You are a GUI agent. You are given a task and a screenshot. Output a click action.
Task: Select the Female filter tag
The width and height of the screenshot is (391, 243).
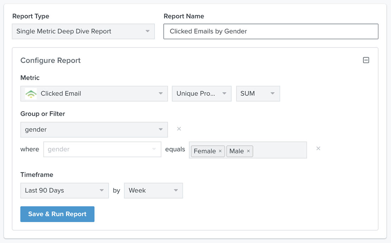pyautogui.click(x=205, y=151)
